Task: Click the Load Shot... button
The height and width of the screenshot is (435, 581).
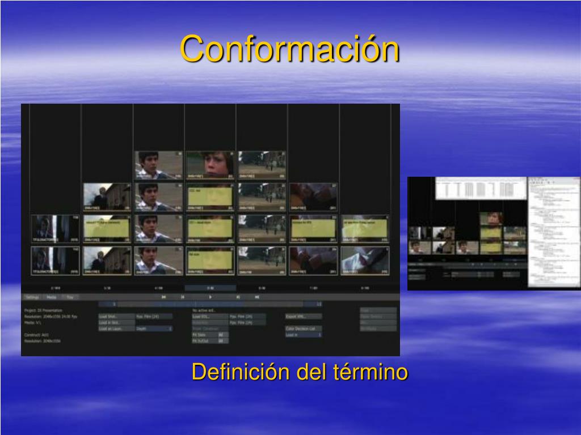Action: [116, 317]
